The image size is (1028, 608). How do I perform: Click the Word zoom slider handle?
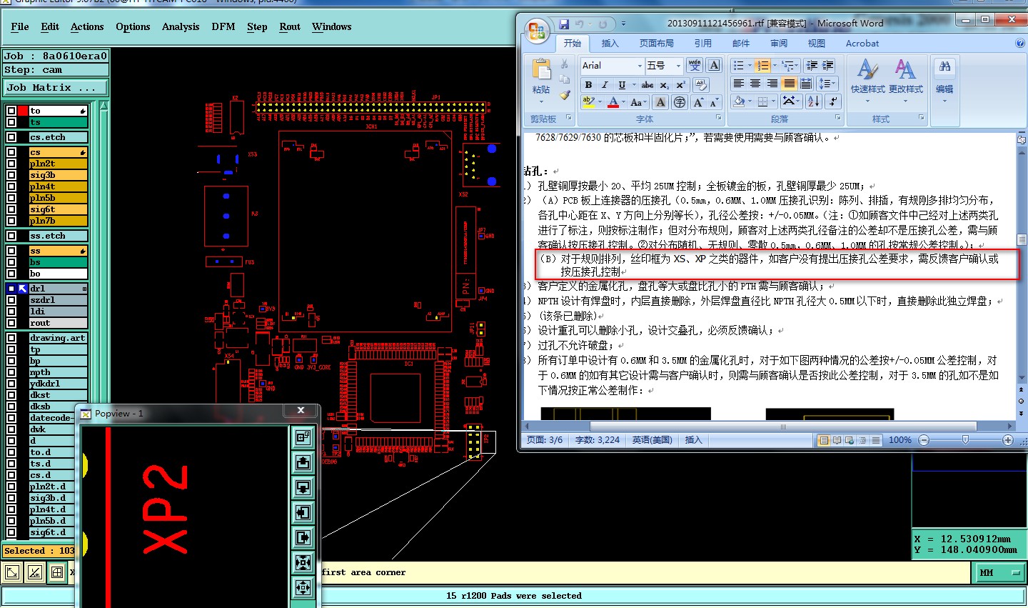click(965, 440)
